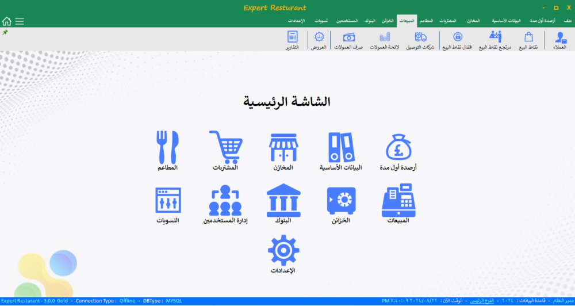Open the العروض (Offers) ribbon icon
This screenshot has height=306, width=575.
pos(319,40)
